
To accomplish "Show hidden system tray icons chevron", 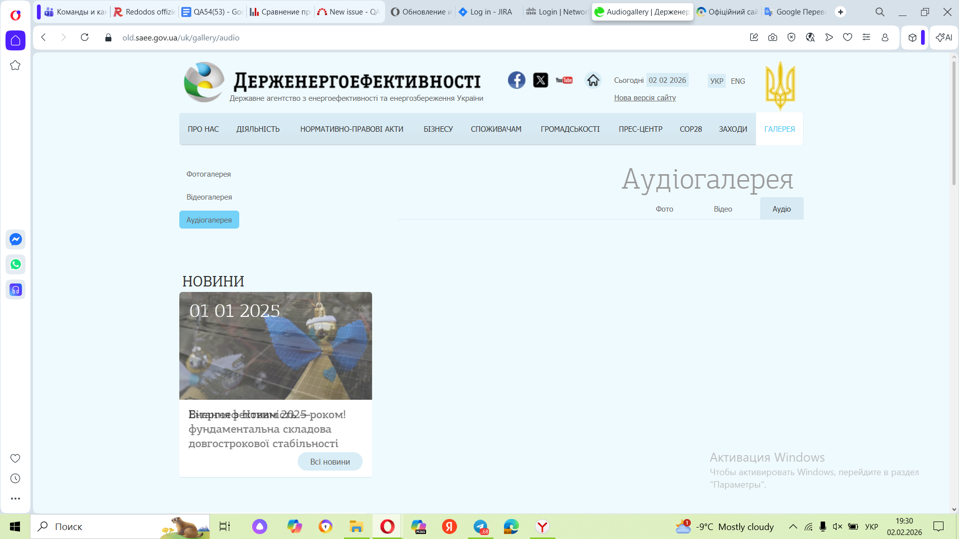I will pyautogui.click(x=793, y=527).
